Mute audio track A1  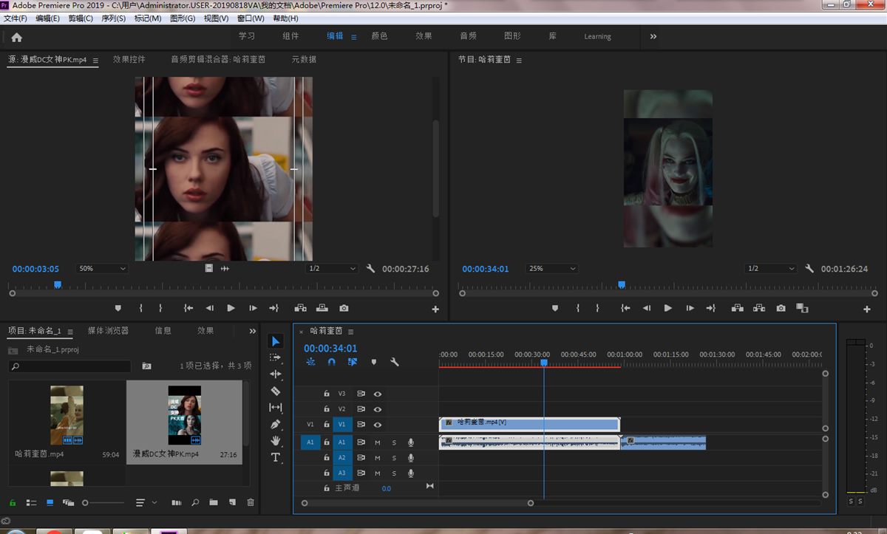pyautogui.click(x=377, y=442)
